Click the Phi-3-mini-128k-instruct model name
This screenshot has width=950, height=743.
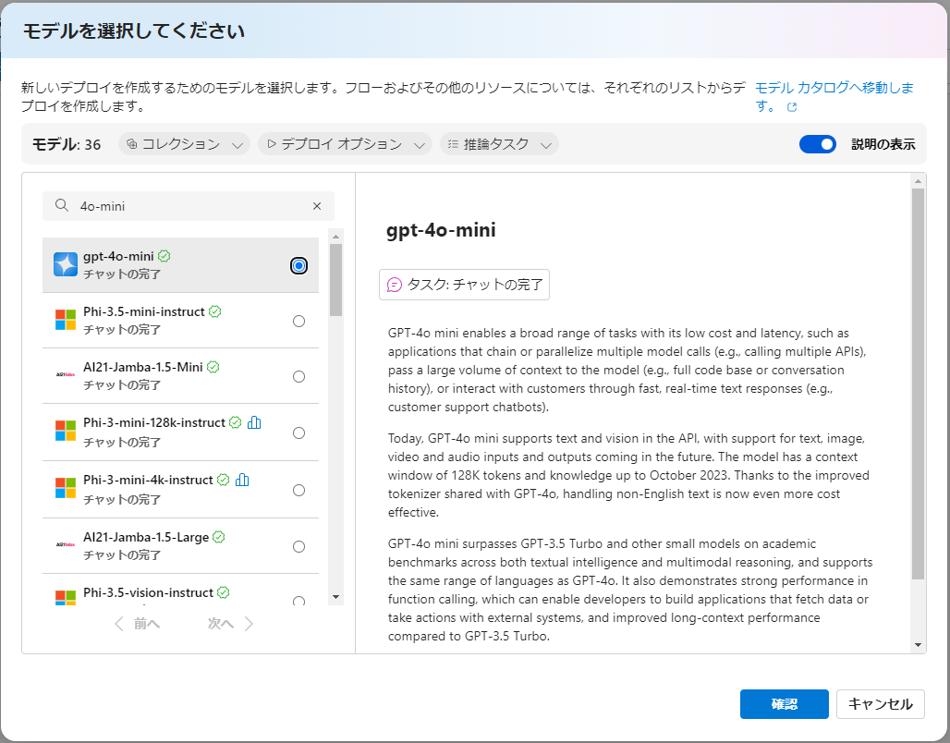(154, 422)
